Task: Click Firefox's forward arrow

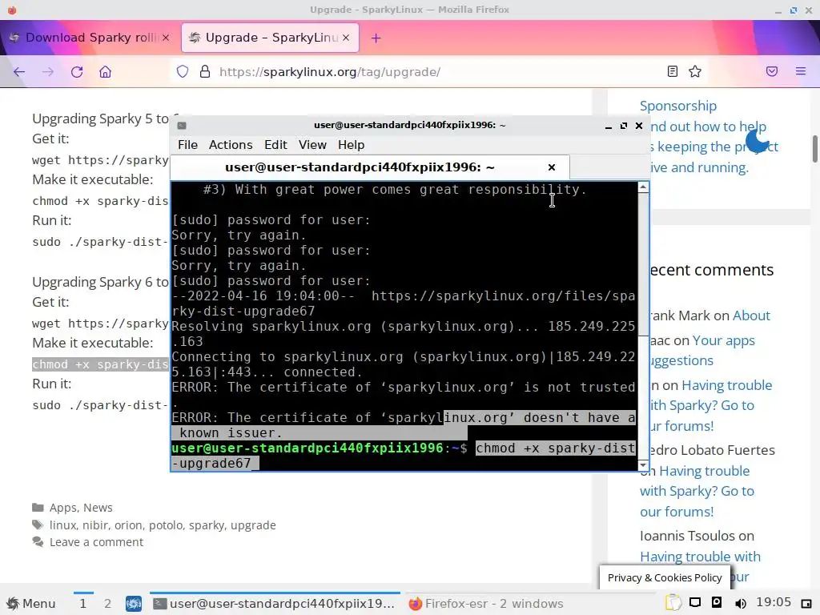Action: (47, 71)
